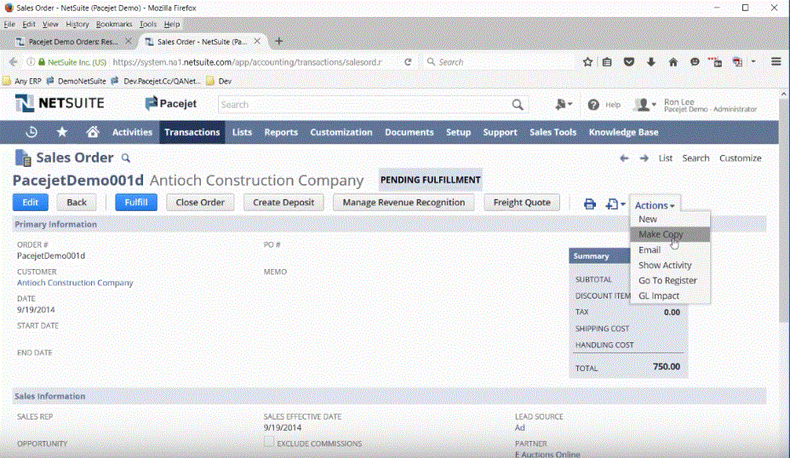Go to the next record arrow

[644, 158]
